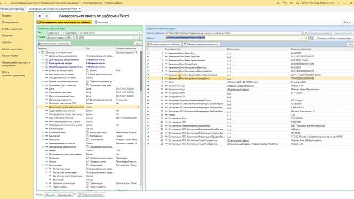The width and height of the screenshot is (354, 199).
Task: Click ellipsis in Дополнение for row 1 БанковскийСчет.Банк.Код
Action: pyautogui.click(x=229, y=53)
